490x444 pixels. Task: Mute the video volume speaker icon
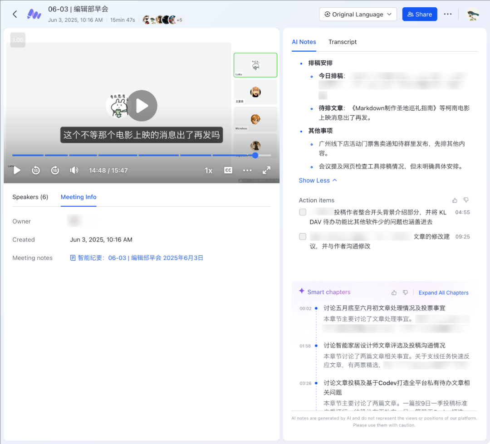[x=74, y=170]
